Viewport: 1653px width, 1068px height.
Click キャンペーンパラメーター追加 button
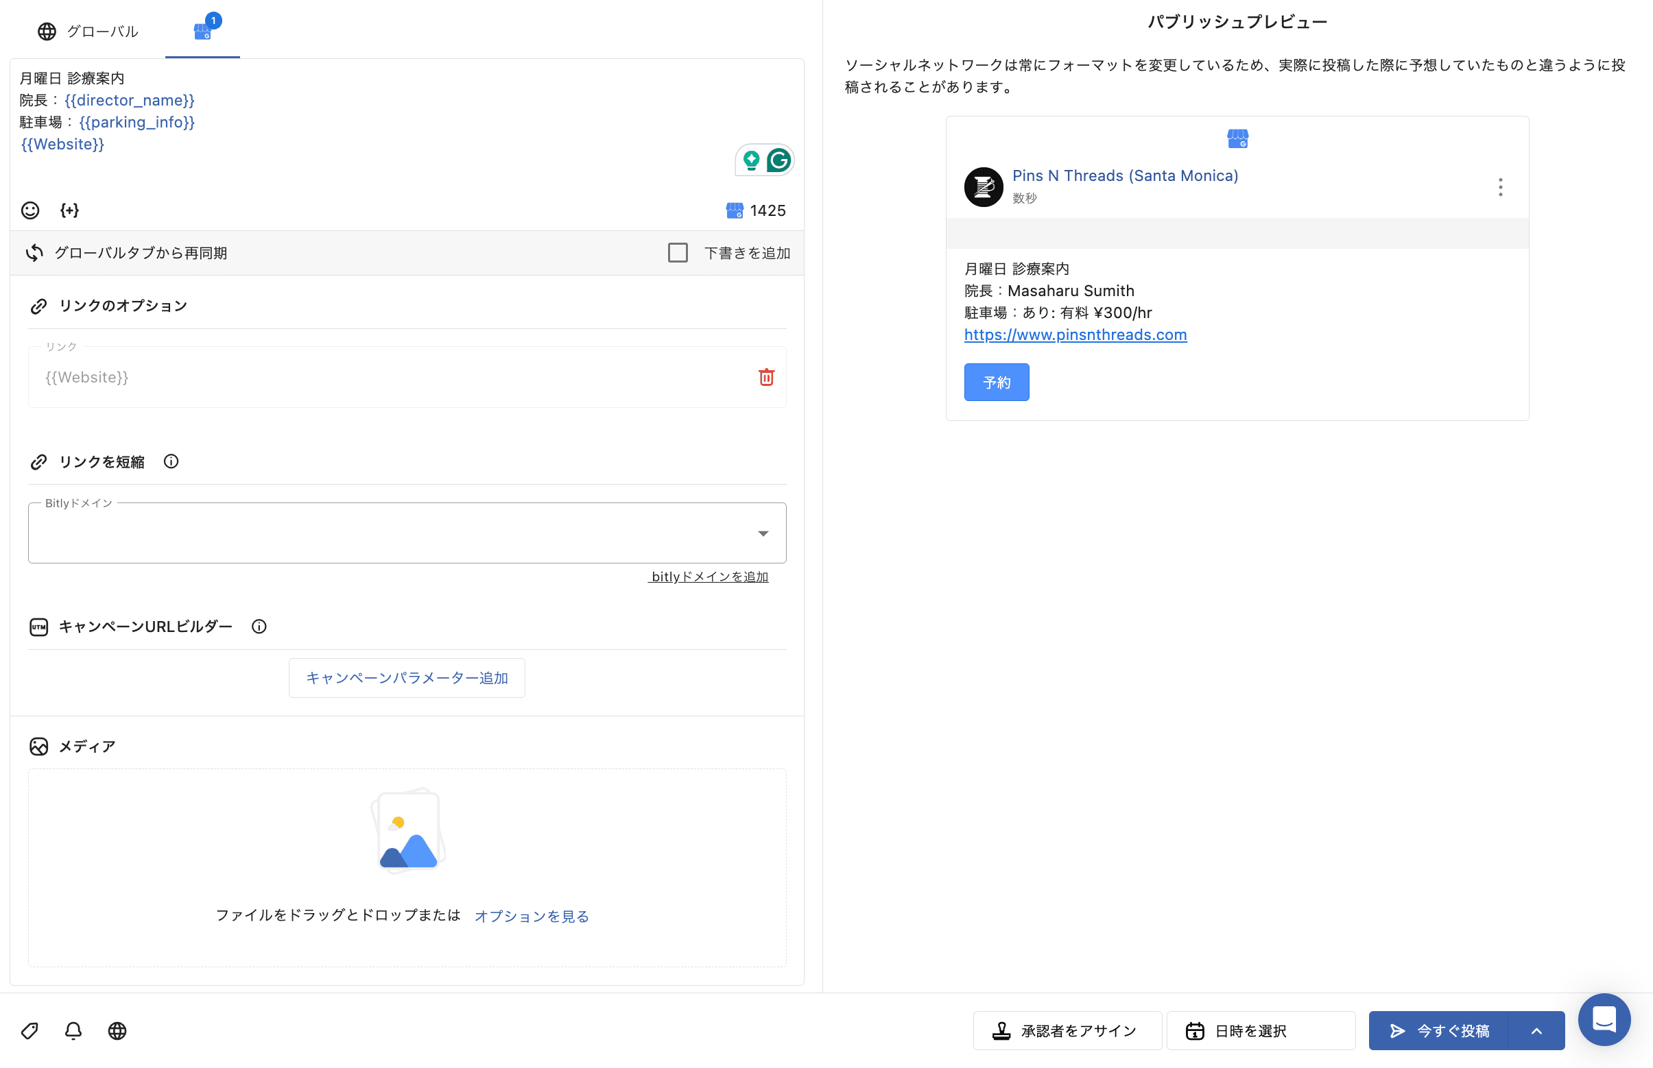point(407,678)
